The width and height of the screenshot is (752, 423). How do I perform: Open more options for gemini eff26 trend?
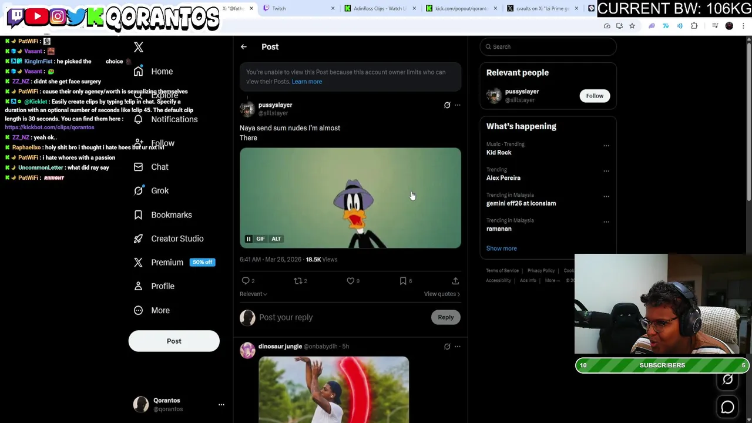606,196
